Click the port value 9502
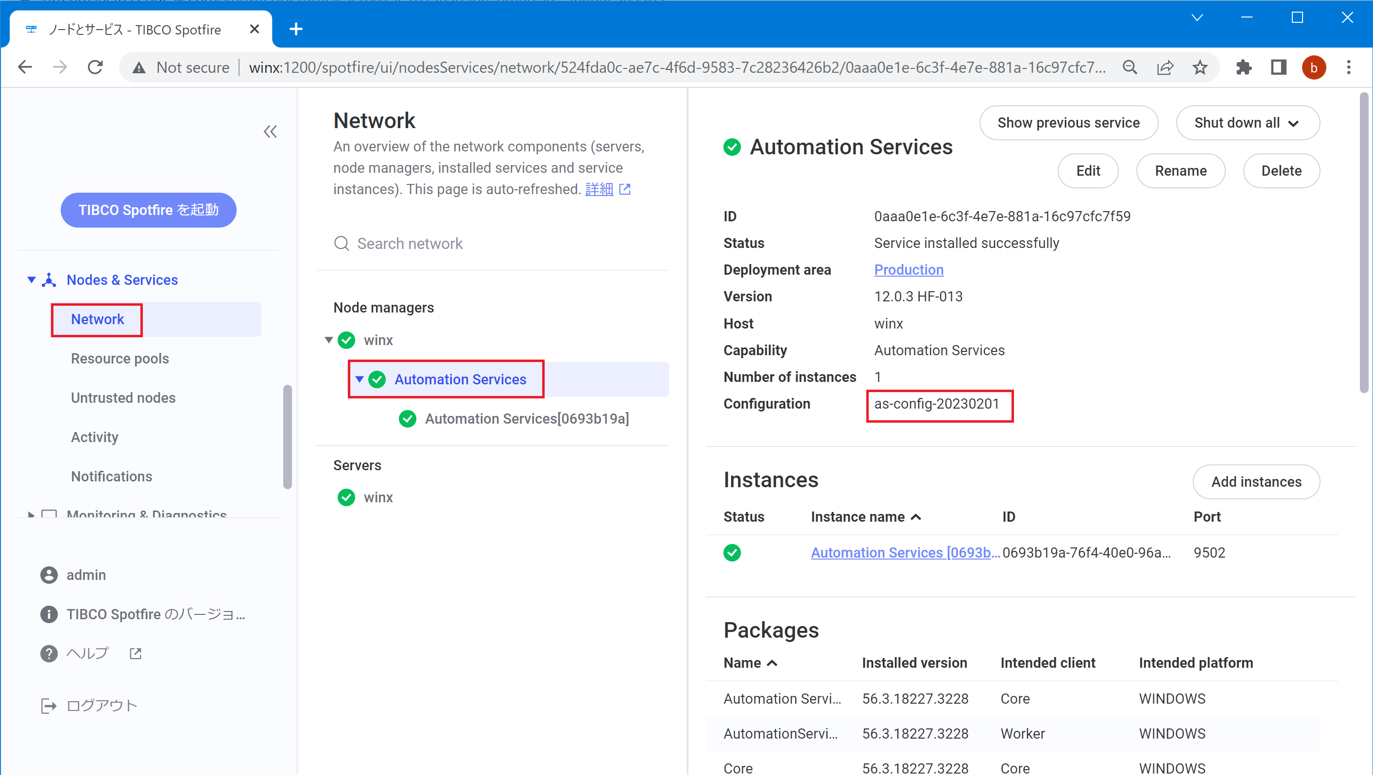1373x775 pixels. tap(1209, 553)
